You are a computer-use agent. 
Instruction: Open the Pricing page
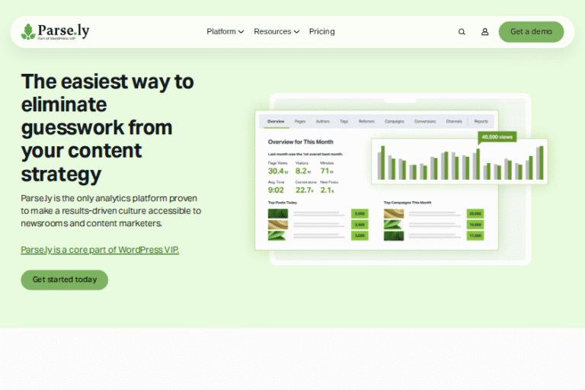[321, 32]
